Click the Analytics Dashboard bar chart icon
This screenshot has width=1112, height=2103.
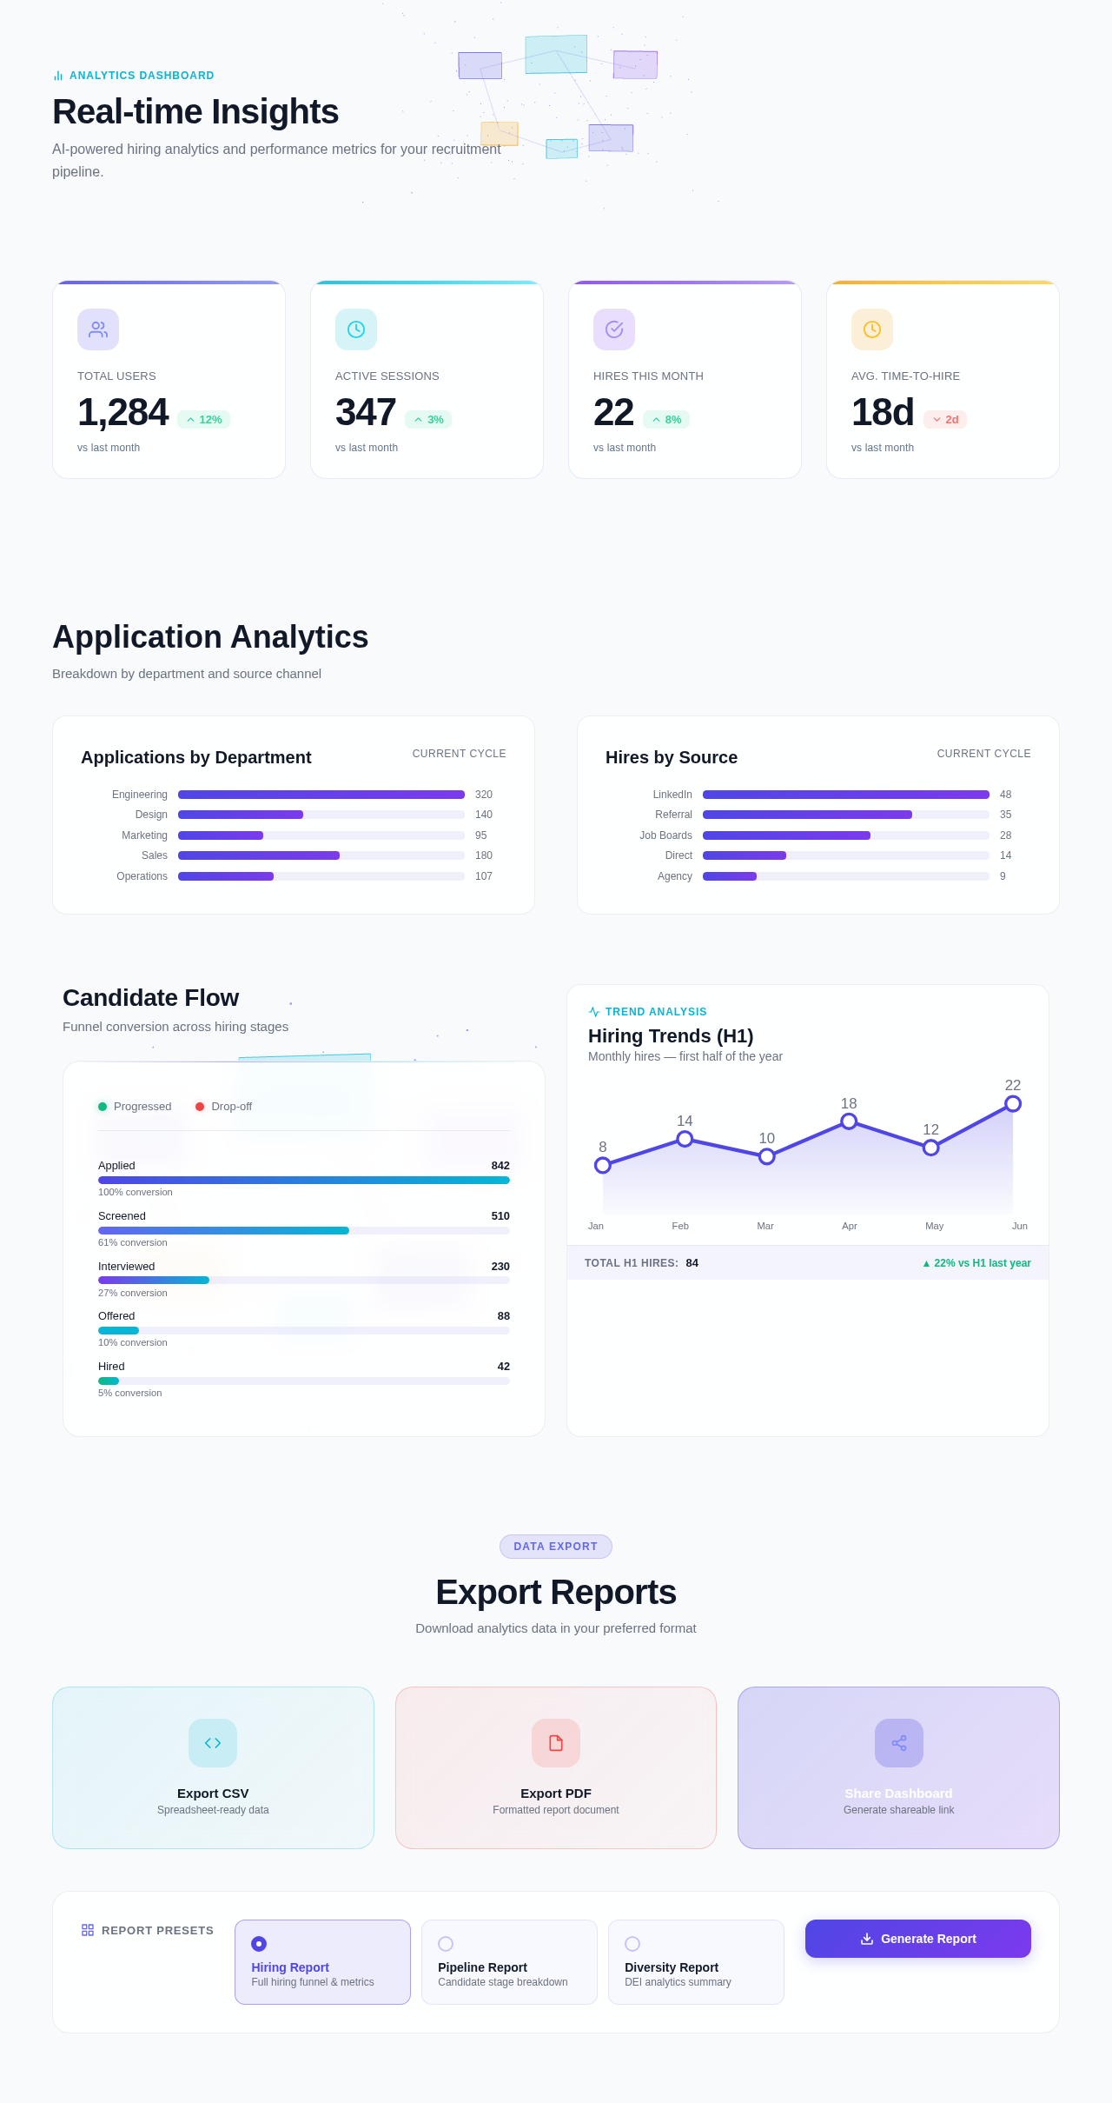click(x=58, y=76)
